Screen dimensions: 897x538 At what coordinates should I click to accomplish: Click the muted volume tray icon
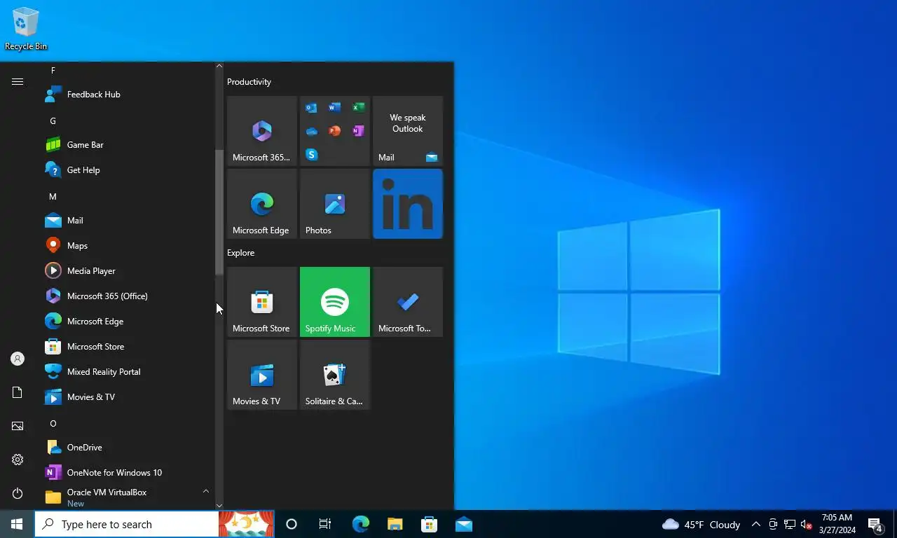click(807, 524)
